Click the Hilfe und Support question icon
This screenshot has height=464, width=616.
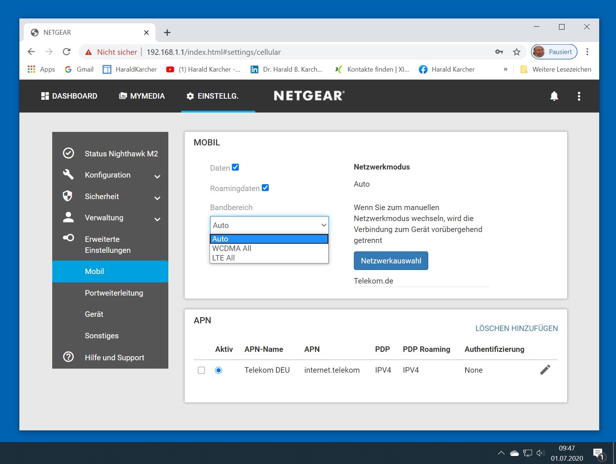(68, 357)
